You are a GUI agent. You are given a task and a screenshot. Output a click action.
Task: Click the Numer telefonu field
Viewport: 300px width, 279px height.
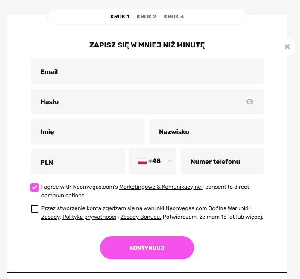click(222, 161)
